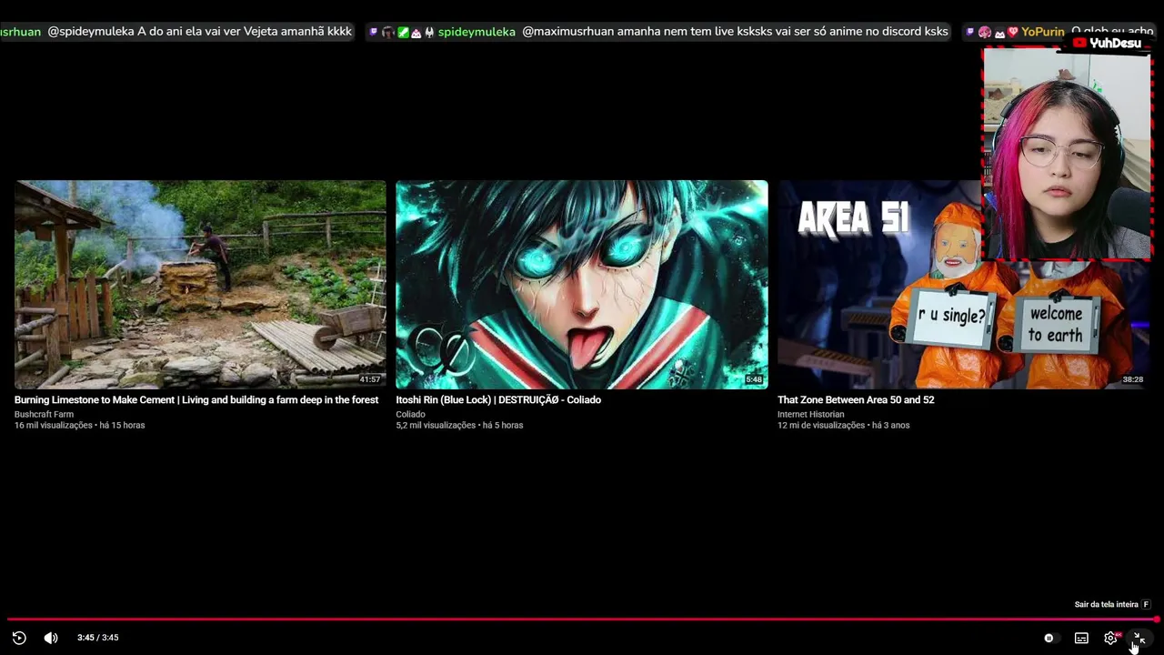This screenshot has height=655, width=1164.
Task: Click the webcam overlay of the streamer
Action: [1067, 154]
